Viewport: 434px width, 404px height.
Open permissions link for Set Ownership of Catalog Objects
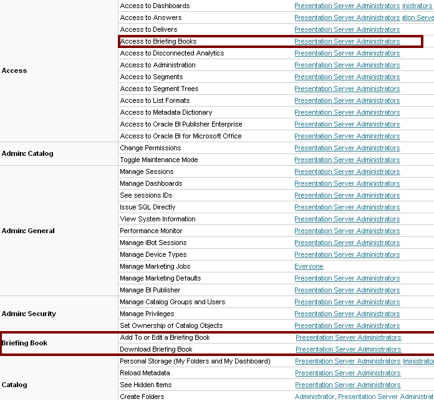click(347, 326)
